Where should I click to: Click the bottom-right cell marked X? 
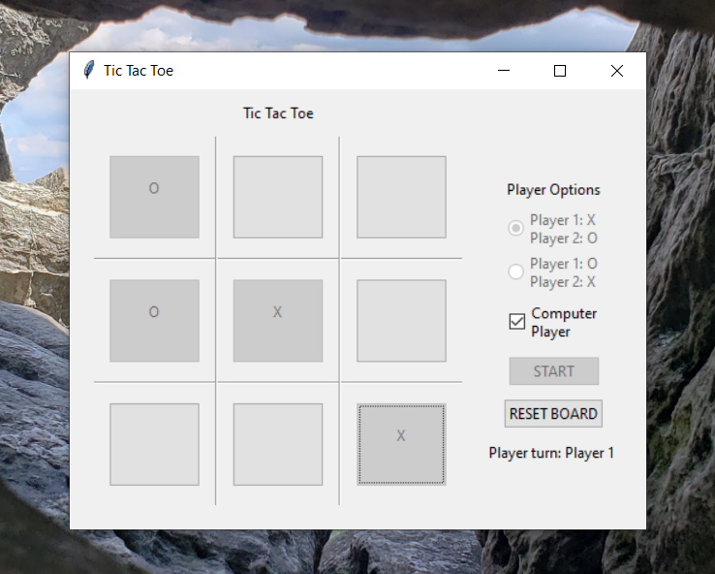401,444
